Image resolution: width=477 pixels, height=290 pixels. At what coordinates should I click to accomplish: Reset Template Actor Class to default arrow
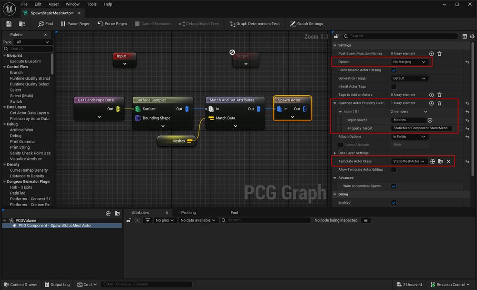coord(467,162)
